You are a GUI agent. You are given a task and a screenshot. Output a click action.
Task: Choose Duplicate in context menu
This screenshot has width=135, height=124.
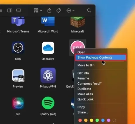[x=100, y=89]
